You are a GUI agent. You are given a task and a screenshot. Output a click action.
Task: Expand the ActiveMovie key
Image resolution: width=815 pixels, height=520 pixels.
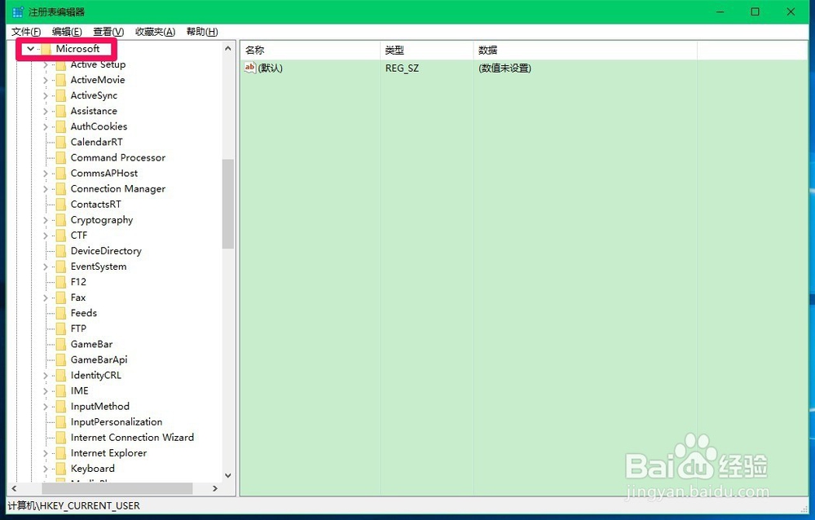pyautogui.click(x=45, y=81)
